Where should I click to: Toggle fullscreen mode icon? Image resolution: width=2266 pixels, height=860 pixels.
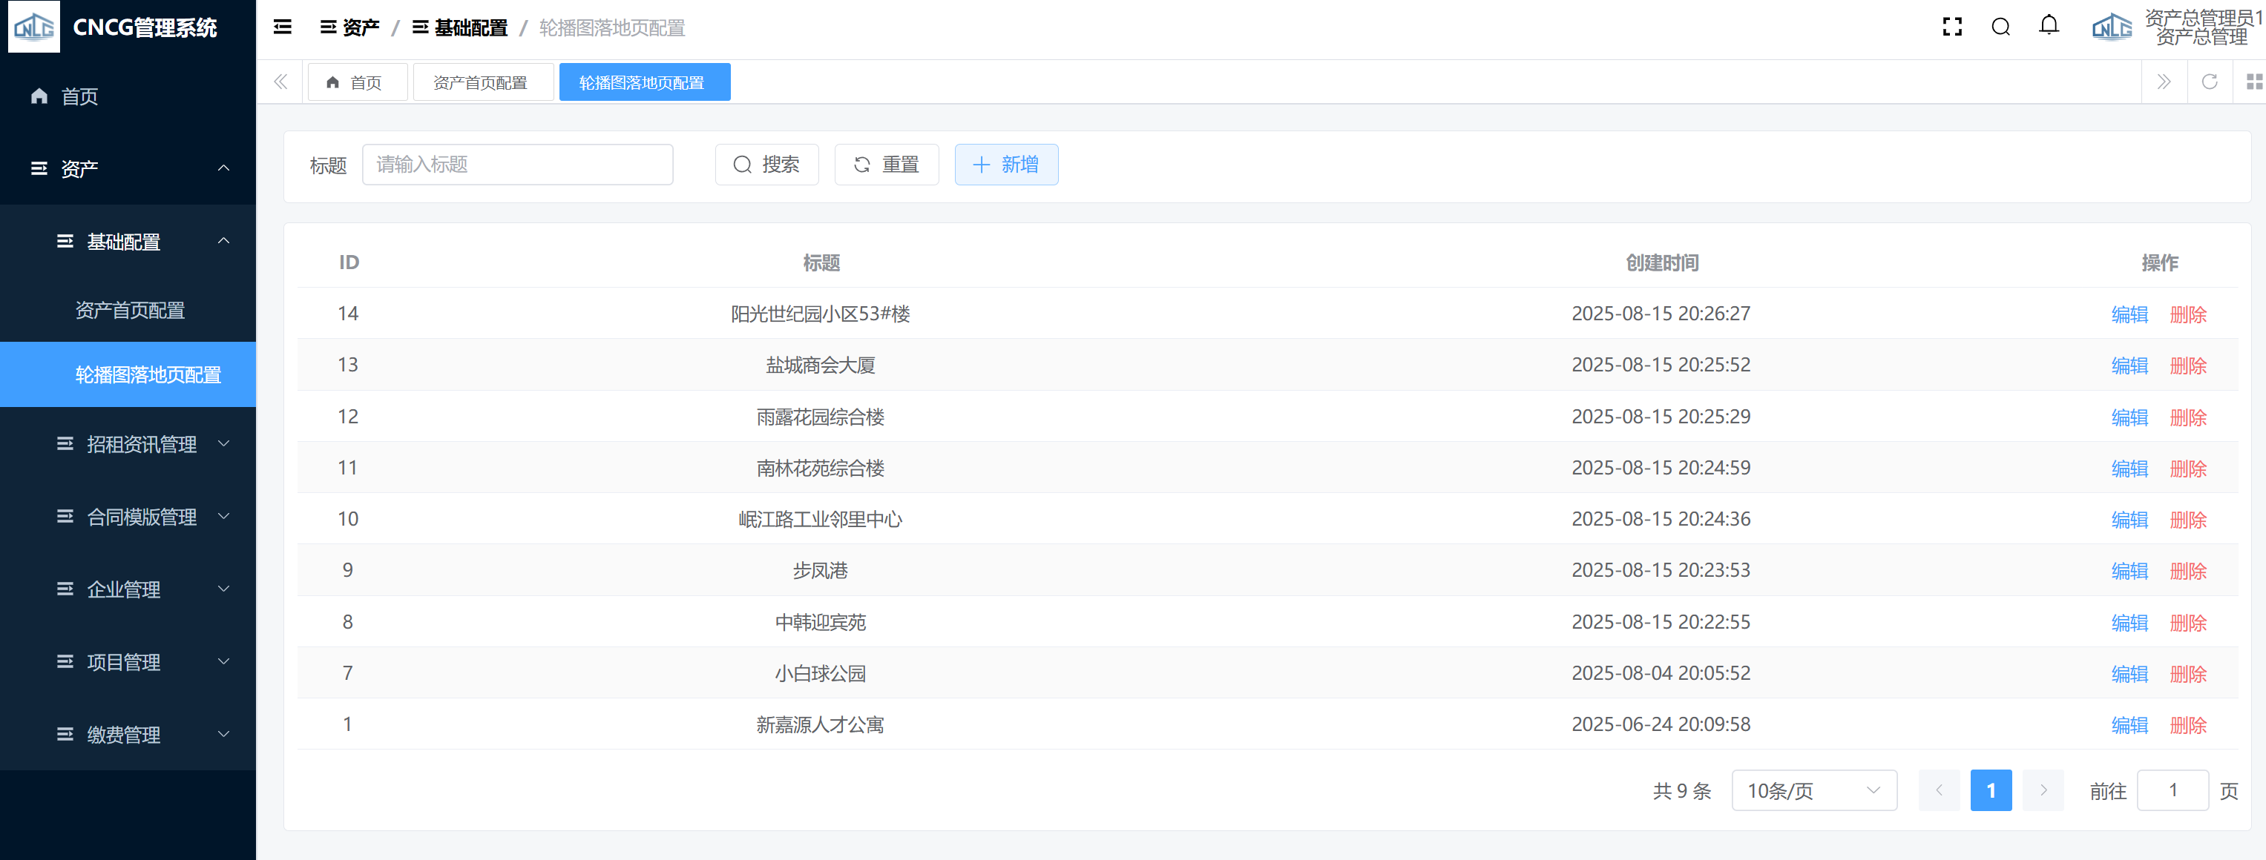(x=1952, y=27)
